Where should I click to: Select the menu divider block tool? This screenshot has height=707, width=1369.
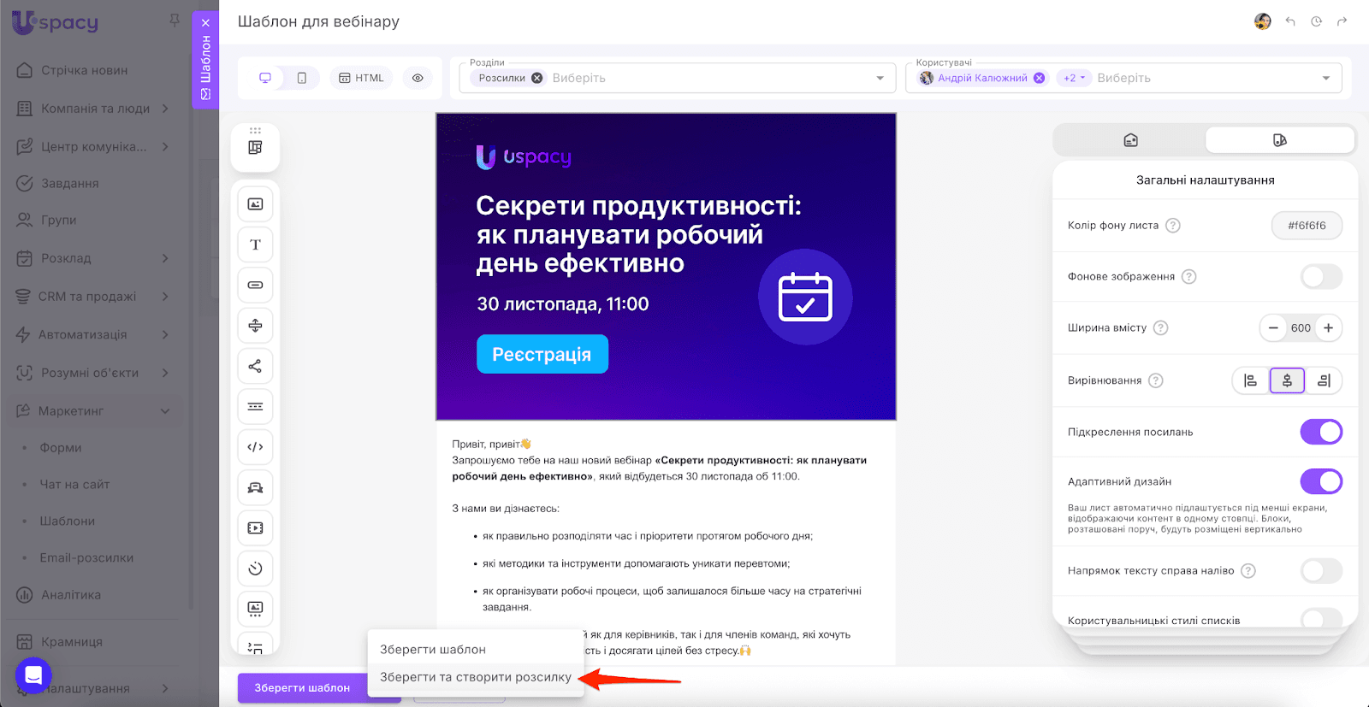255,406
